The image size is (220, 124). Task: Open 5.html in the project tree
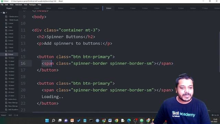(11, 41)
